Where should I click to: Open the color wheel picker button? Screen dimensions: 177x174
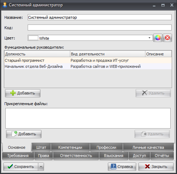click(158, 38)
